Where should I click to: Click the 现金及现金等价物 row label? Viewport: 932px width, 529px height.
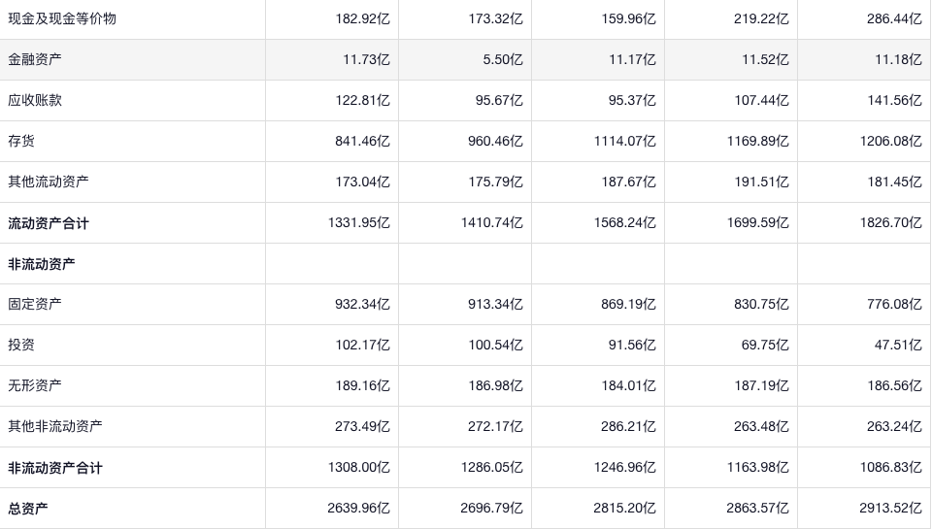62,18
